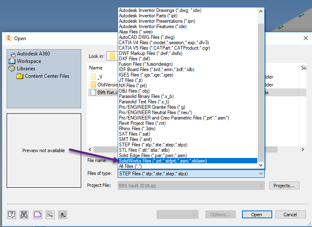312x227 pixels.
Task: Click the Cancel button
Action: pyautogui.click(x=290, y=215)
